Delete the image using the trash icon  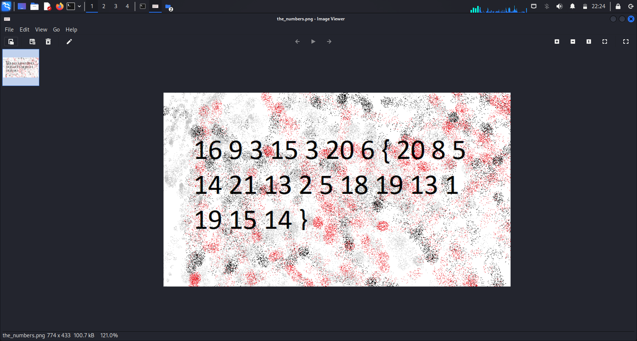pyautogui.click(x=48, y=42)
